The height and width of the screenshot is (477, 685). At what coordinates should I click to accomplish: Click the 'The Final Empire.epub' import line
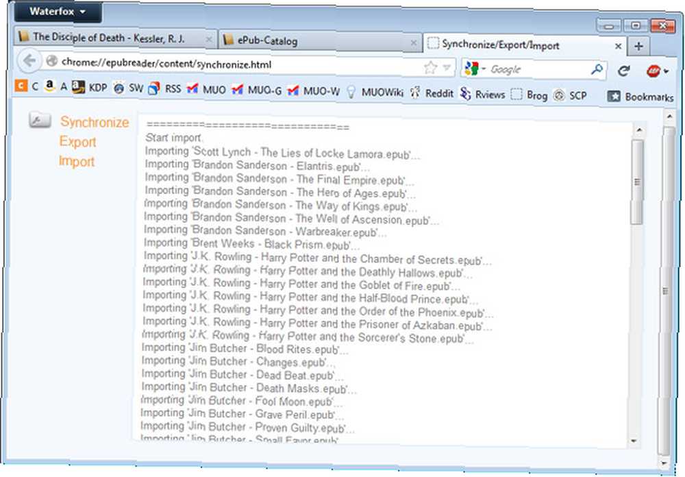[279, 179]
